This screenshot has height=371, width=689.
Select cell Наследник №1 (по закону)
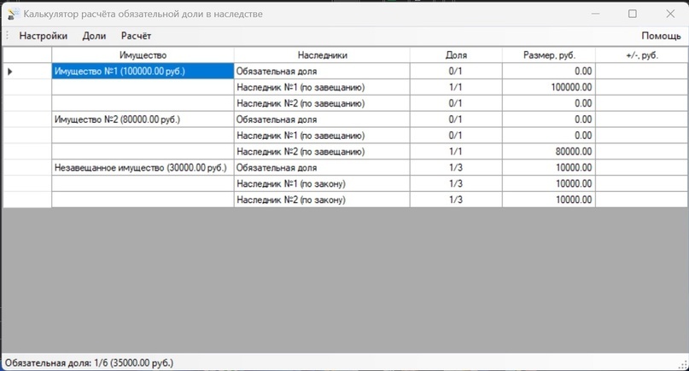(322, 183)
